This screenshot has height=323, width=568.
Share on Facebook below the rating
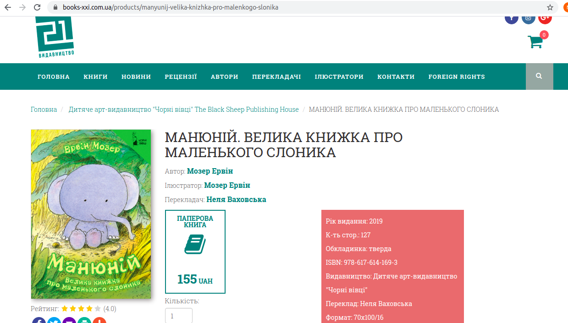(39, 320)
